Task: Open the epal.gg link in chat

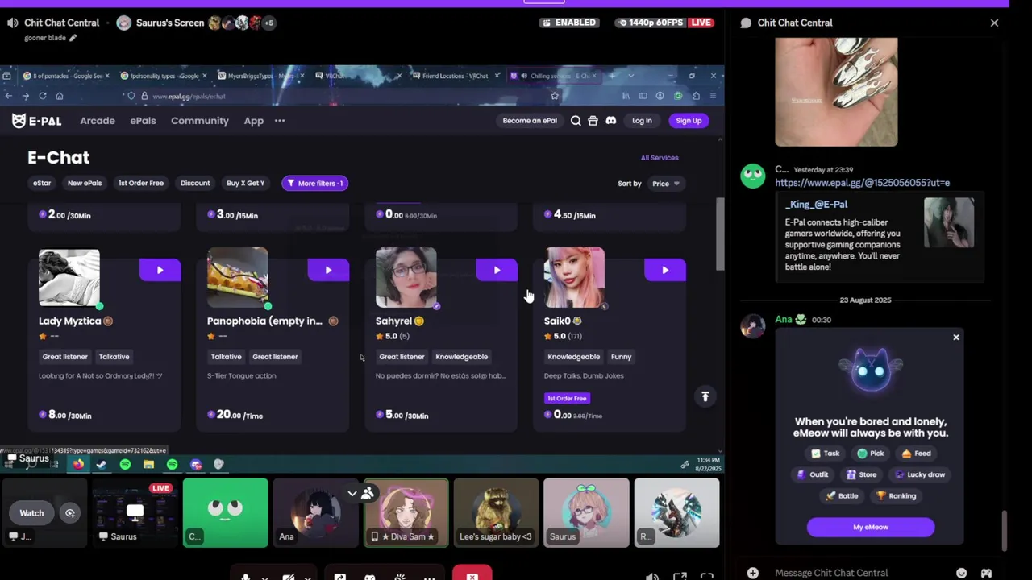Action: [862, 183]
